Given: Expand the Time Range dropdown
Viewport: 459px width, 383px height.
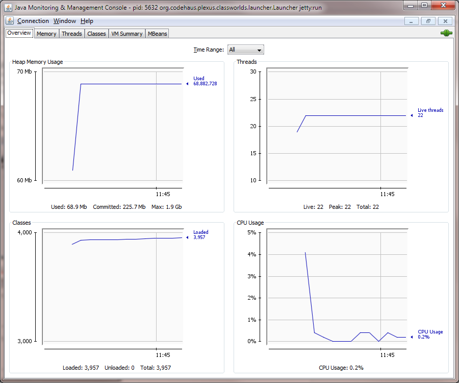Looking at the screenshot, I should click(x=245, y=50).
